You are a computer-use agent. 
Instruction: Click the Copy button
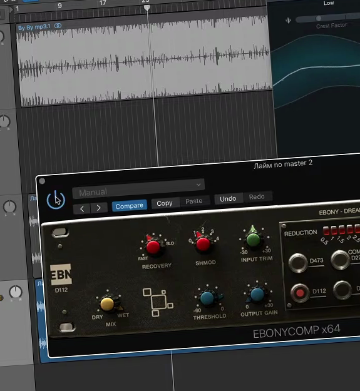click(165, 203)
